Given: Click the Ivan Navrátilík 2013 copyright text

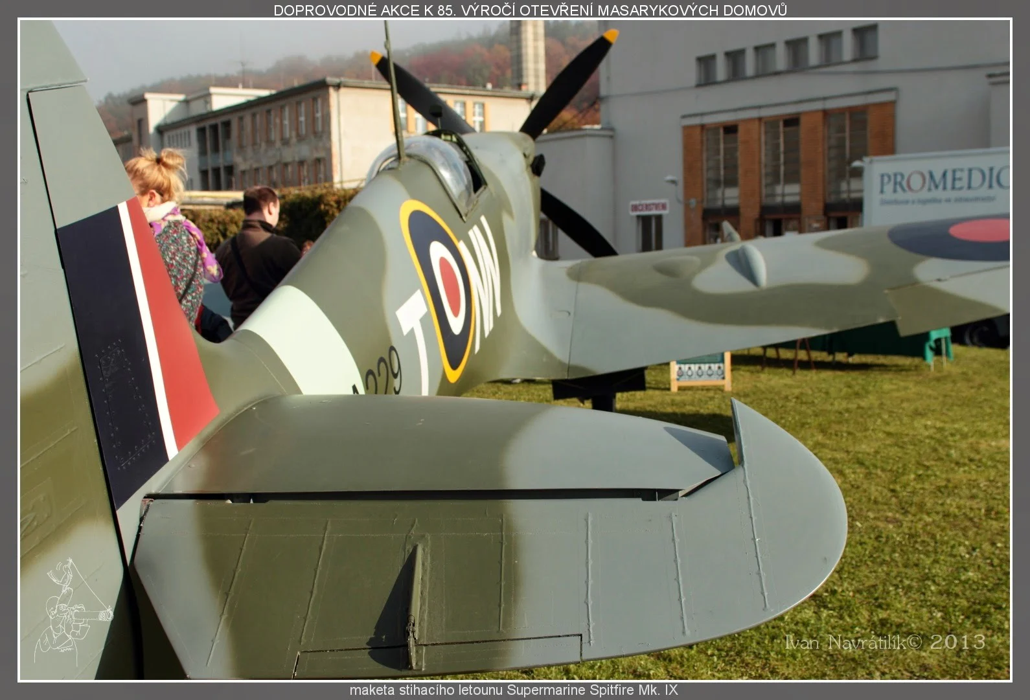Looking at the screenshot, I should click(885, 642).
